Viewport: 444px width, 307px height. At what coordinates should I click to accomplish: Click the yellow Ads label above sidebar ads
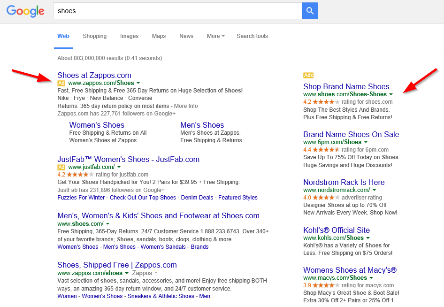point(308,75)
